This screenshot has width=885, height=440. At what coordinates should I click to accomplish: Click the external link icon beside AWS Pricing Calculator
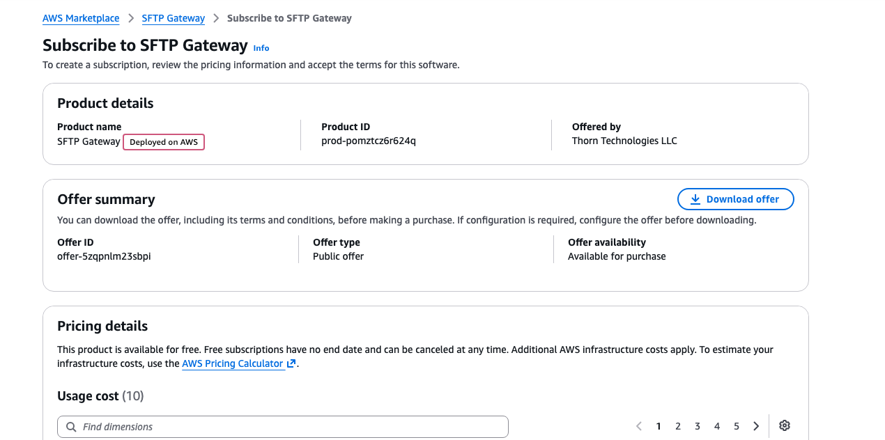[291, 363]
